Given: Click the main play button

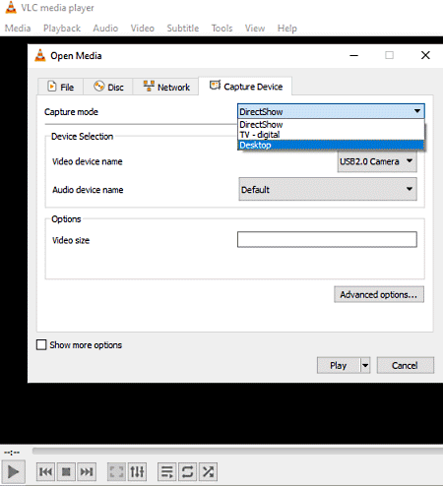Looking at the screenshot, I should point(13,472).
